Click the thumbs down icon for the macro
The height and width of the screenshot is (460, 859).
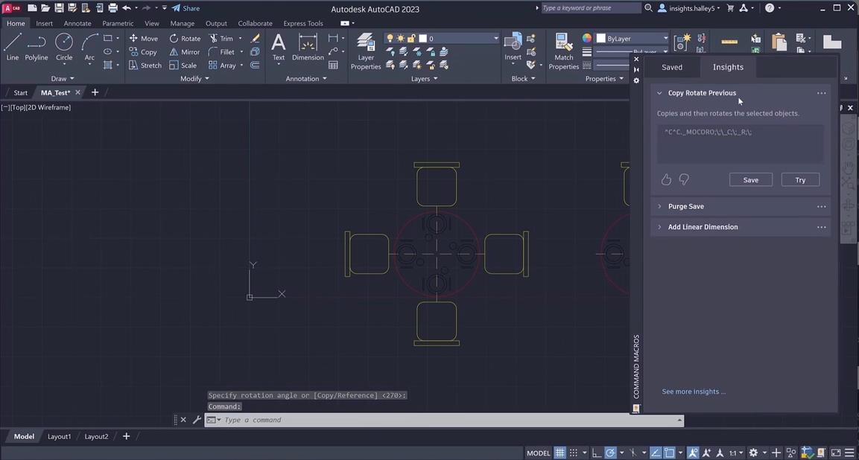pos(684,179)
